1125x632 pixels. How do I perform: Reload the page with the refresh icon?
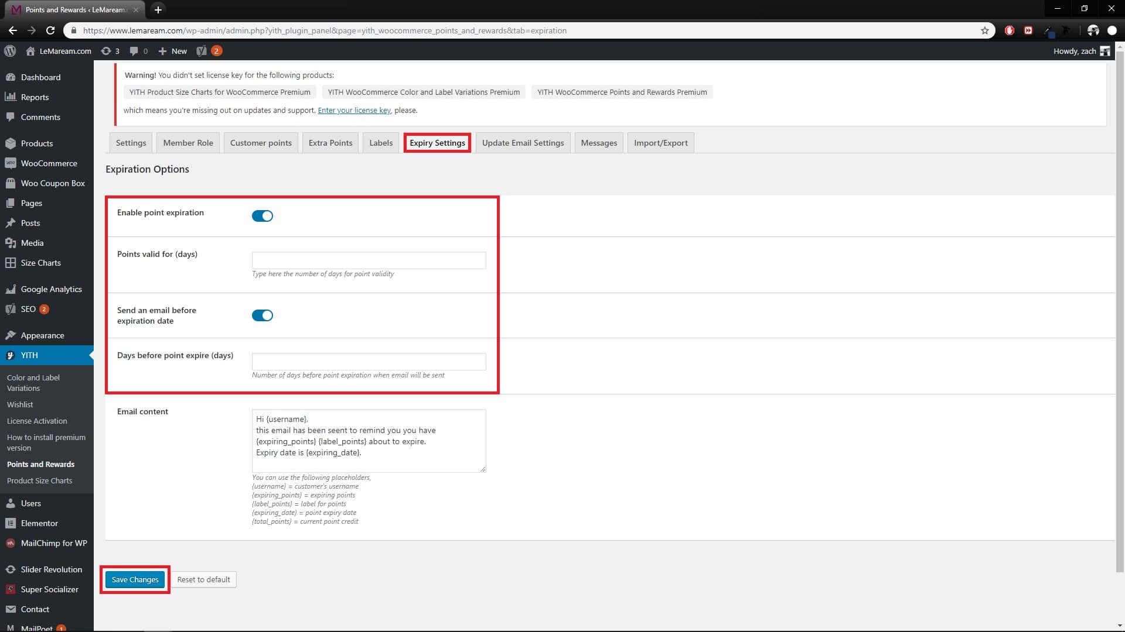pos(50,30)
